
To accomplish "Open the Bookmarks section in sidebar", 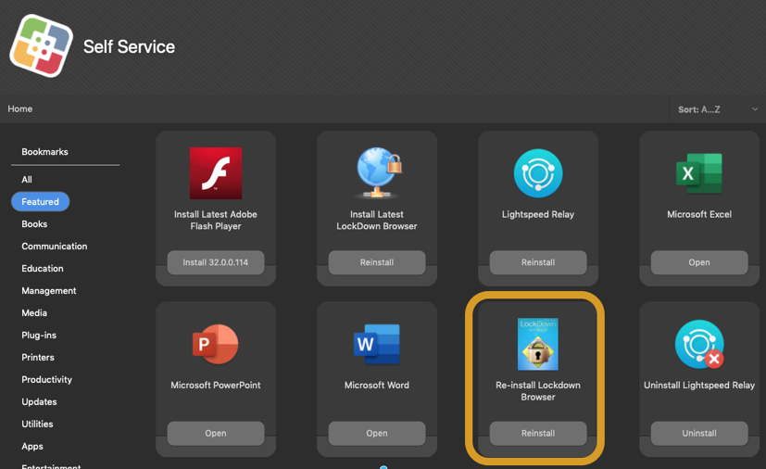I will pyautogui.click(x=44, y=152).
